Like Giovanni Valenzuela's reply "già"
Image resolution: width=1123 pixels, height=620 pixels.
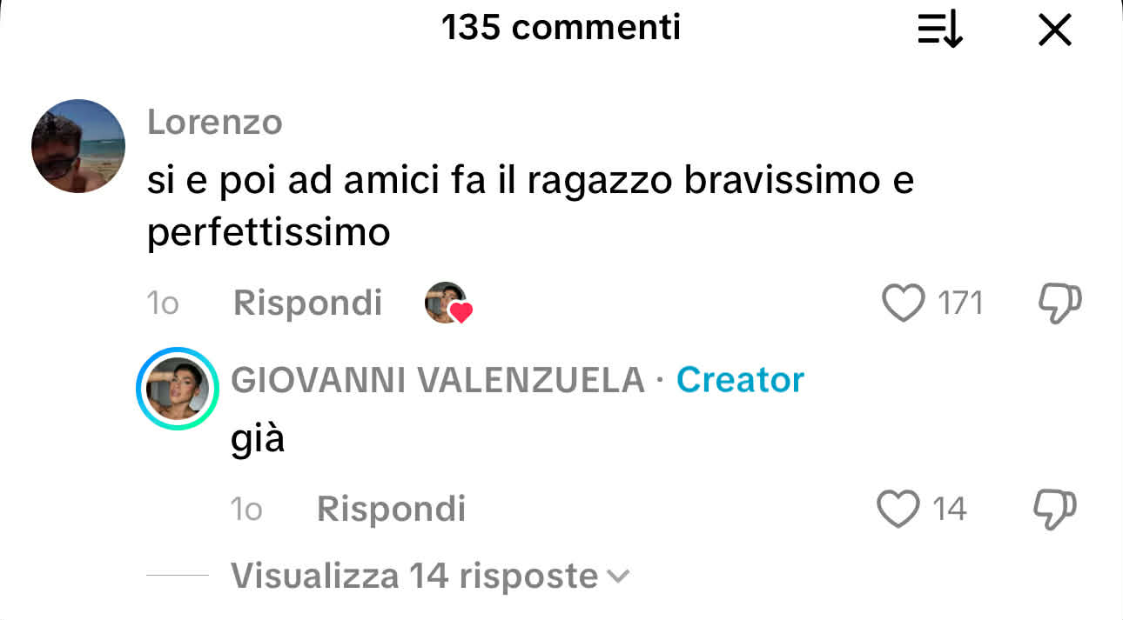[898, 509]
